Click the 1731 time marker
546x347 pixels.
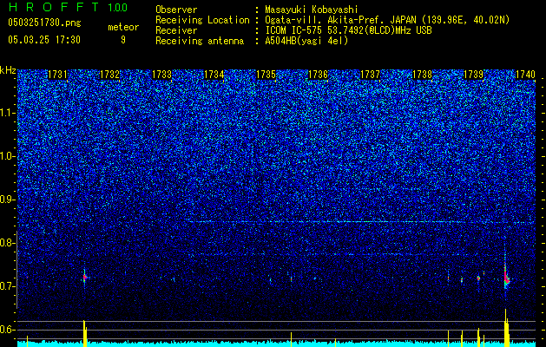tap(57, 75)
